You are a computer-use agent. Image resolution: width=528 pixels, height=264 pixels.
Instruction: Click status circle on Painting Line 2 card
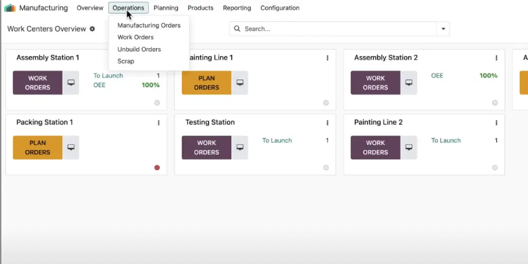(495, 168)
